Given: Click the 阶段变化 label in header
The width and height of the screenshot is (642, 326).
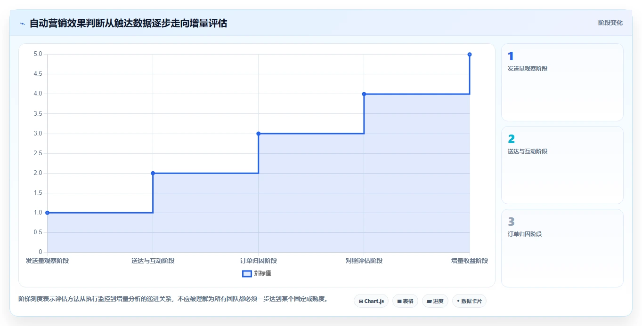Looking at the screenshot, I should (610, 23).
